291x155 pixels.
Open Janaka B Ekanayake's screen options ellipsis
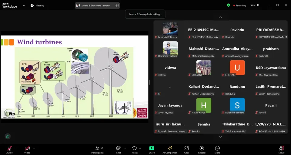click(117, 5)
